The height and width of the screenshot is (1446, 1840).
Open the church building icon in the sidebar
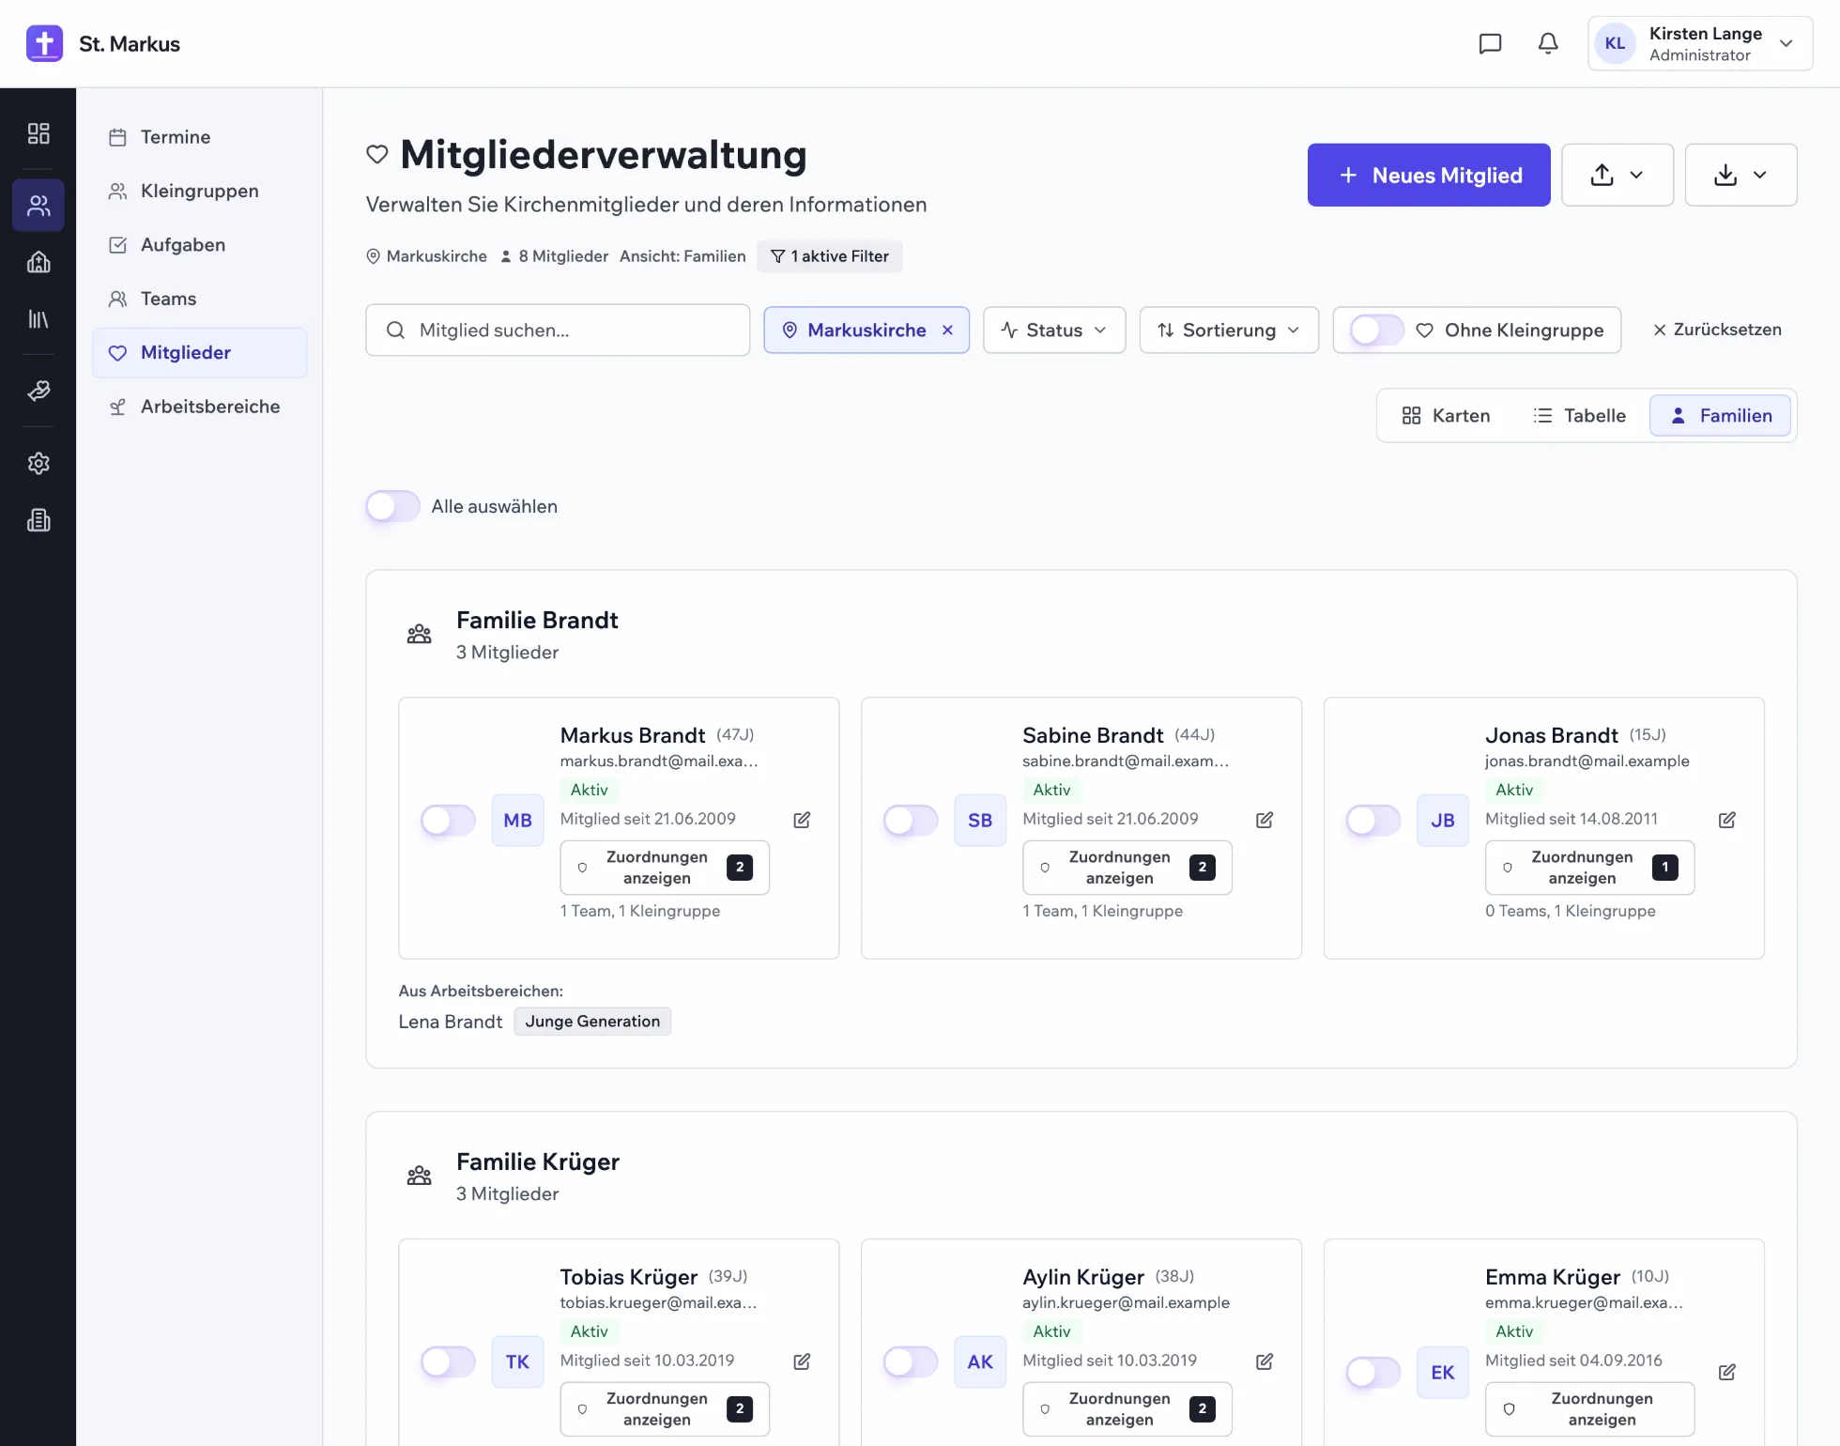point(38,262)
